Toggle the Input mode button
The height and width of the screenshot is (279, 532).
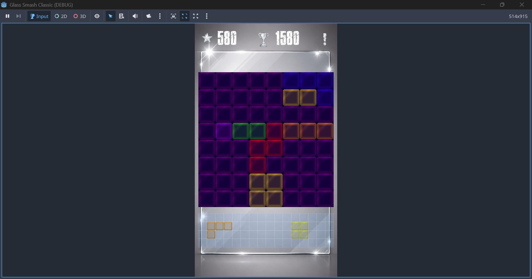point(39,16)
